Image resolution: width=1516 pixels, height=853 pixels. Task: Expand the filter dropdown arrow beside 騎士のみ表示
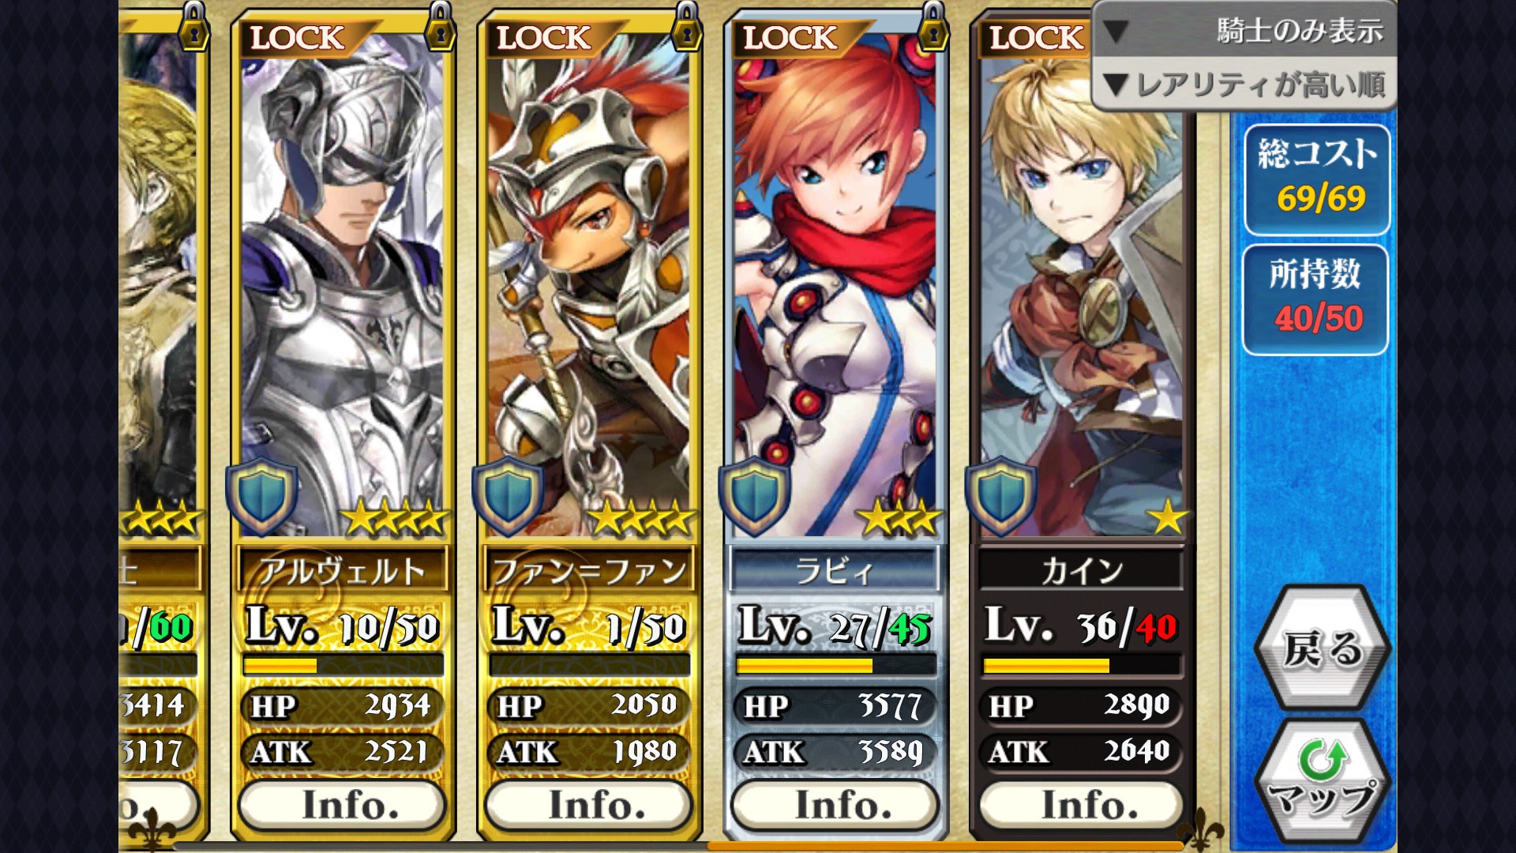point(1116,31)
